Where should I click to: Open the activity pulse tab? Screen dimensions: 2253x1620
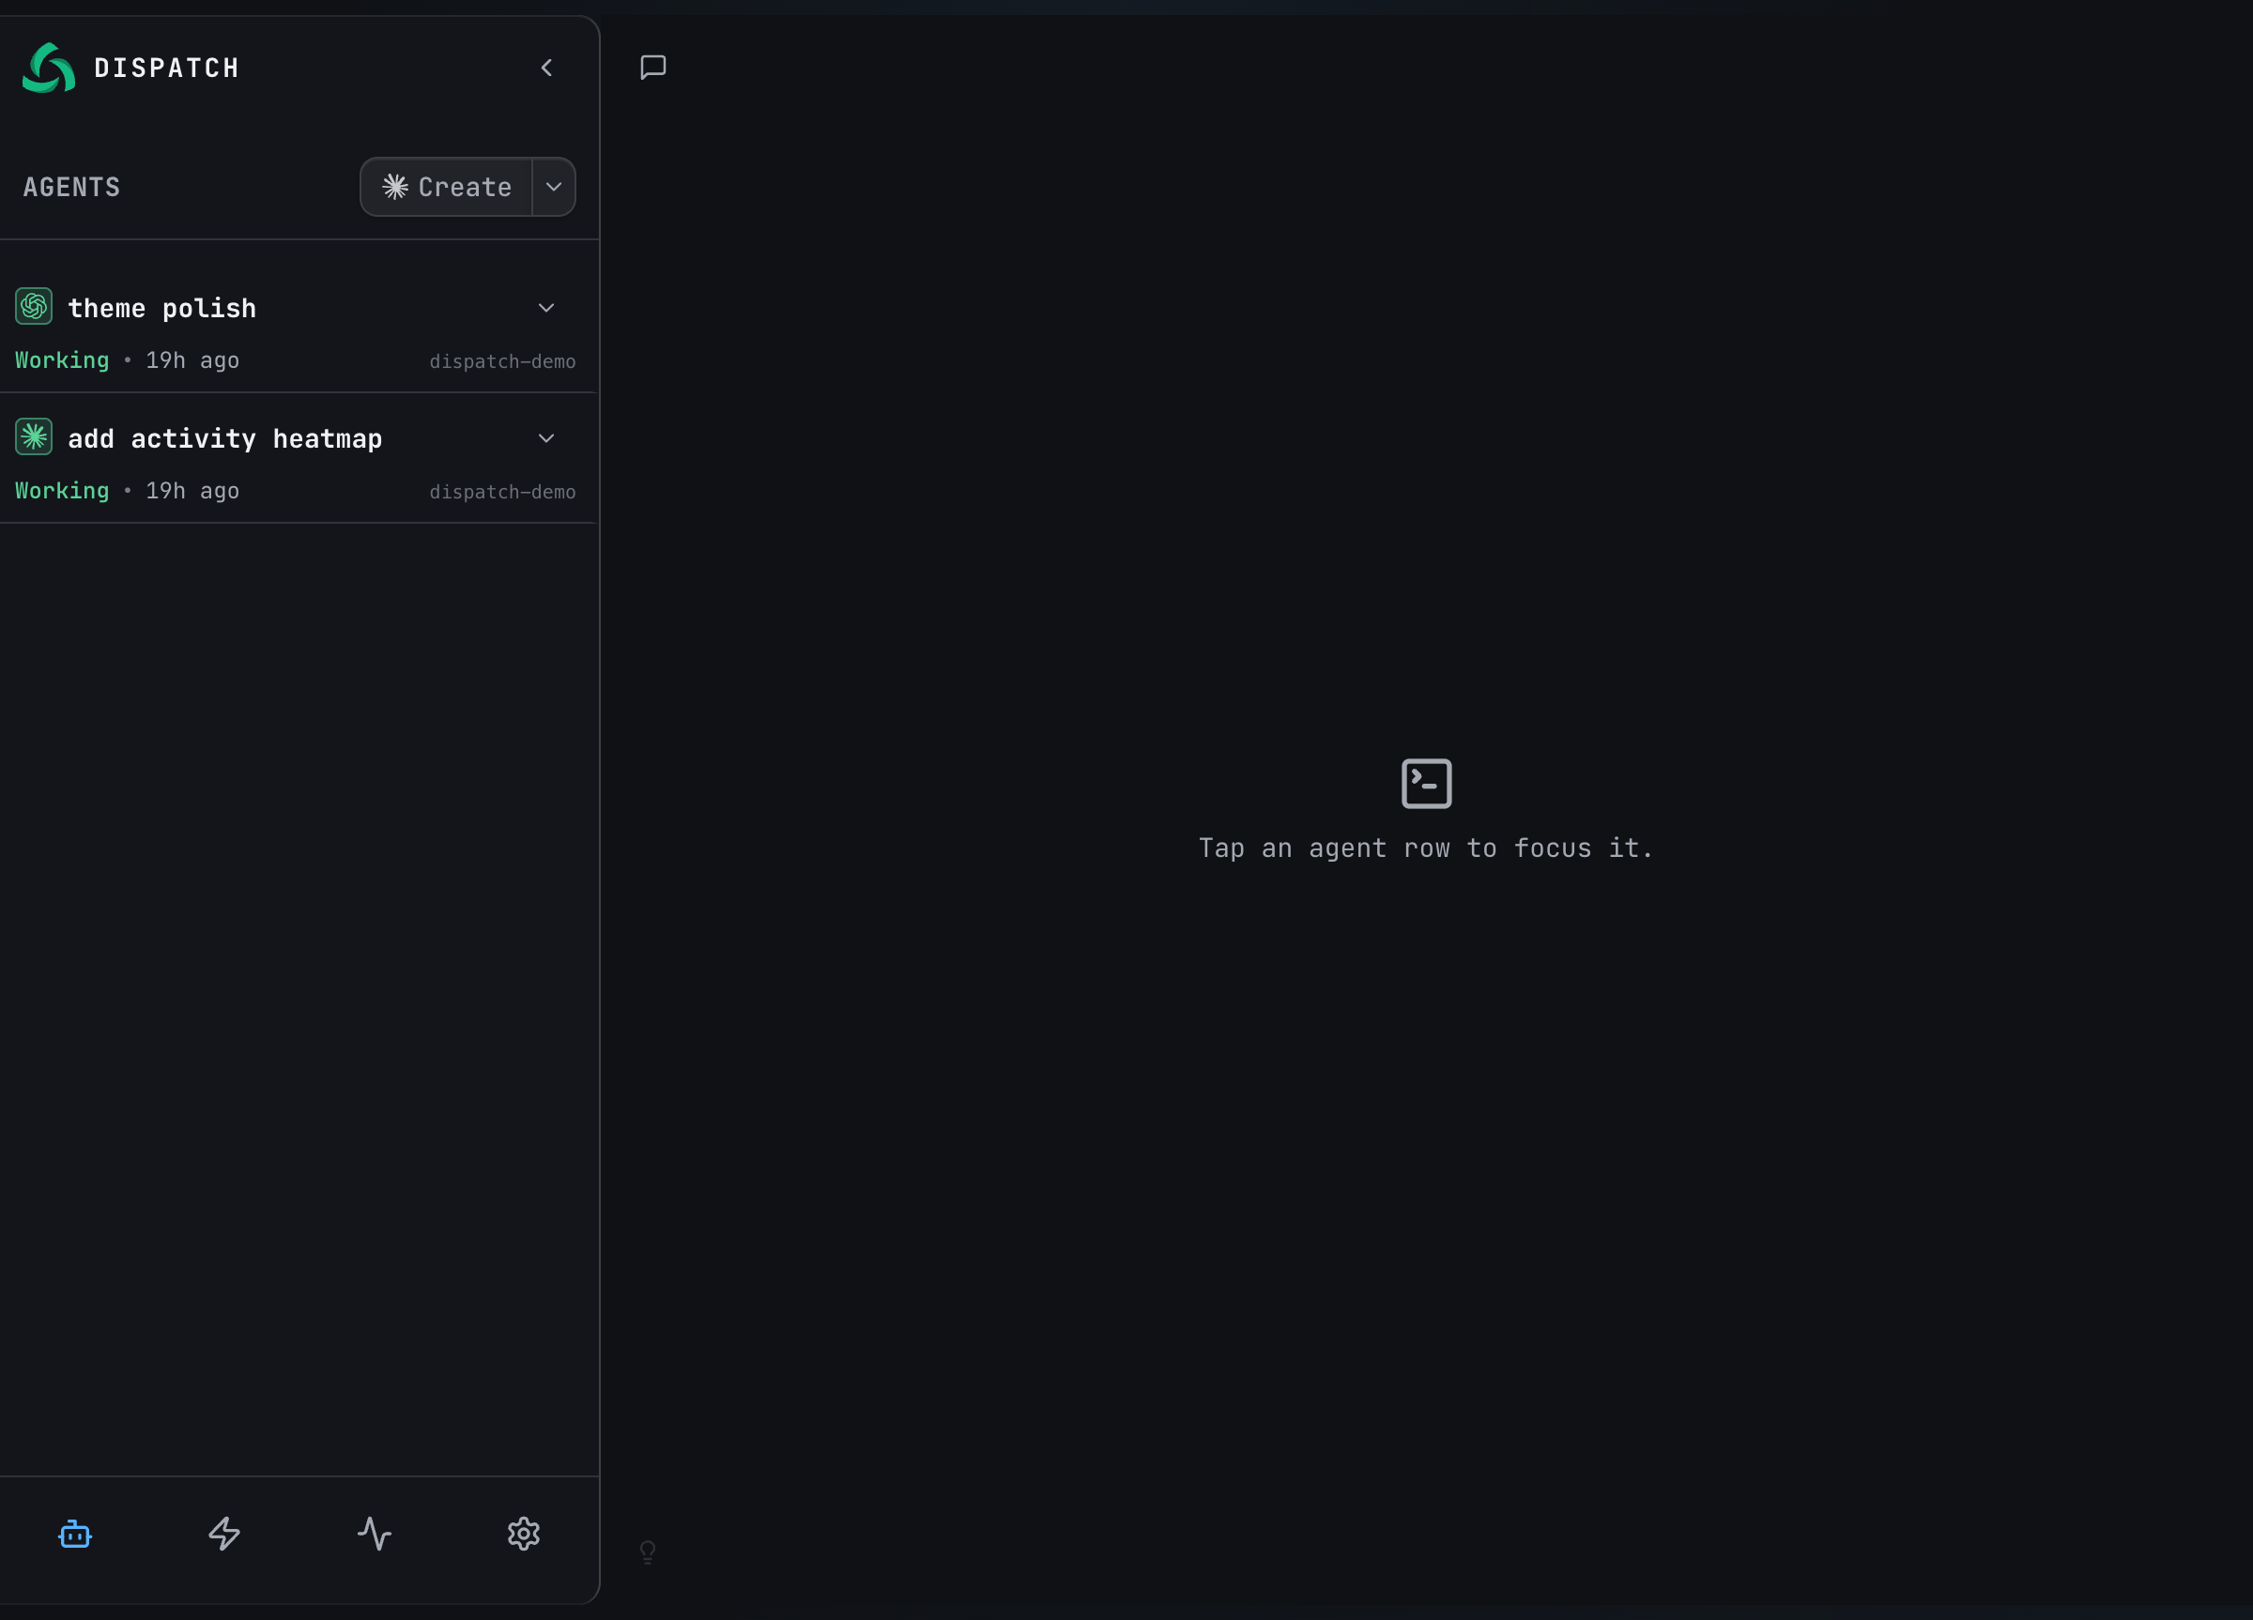(375, 1534)
